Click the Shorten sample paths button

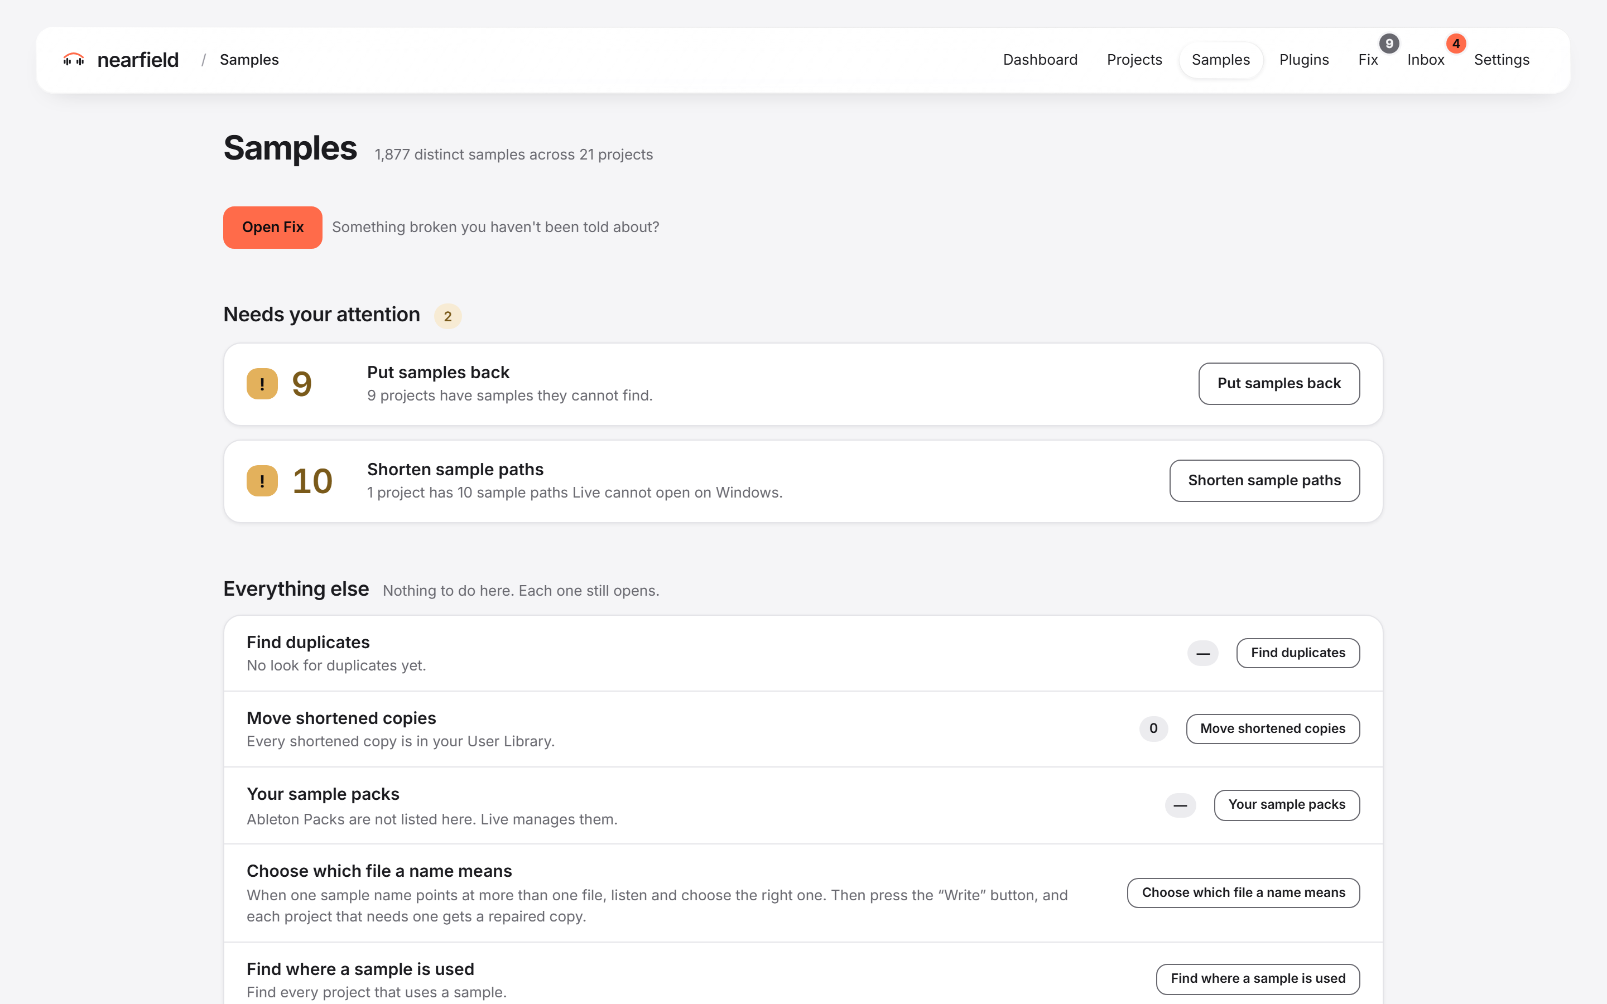pos(1264,481)
